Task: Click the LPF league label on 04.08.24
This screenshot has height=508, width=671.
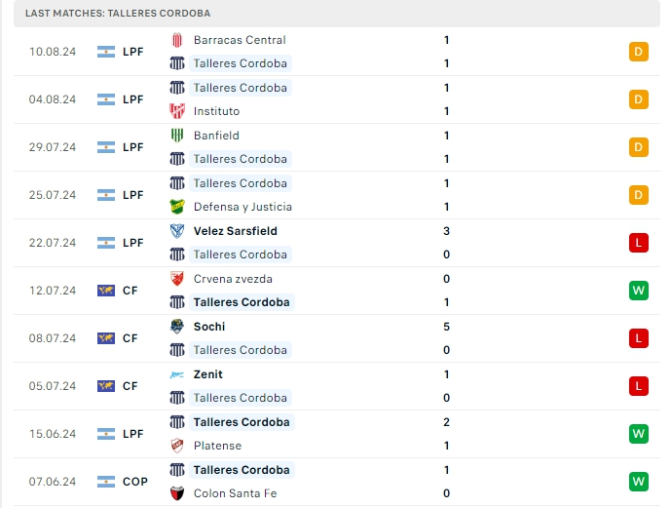Action: click(133, 99)
